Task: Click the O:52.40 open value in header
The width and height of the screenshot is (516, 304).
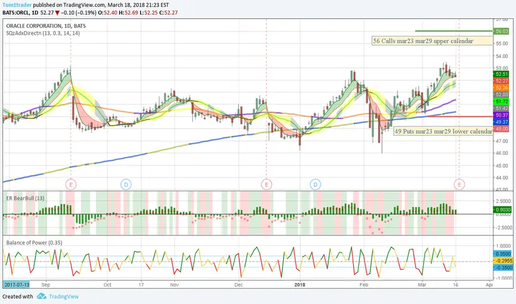Action: pos(109,13)
